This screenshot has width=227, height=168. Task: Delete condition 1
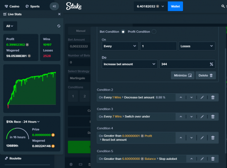click(x=206, y=76)
